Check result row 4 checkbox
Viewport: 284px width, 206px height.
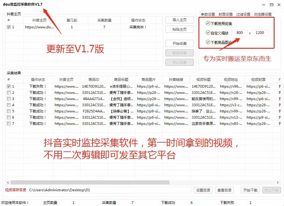point(9,105)
